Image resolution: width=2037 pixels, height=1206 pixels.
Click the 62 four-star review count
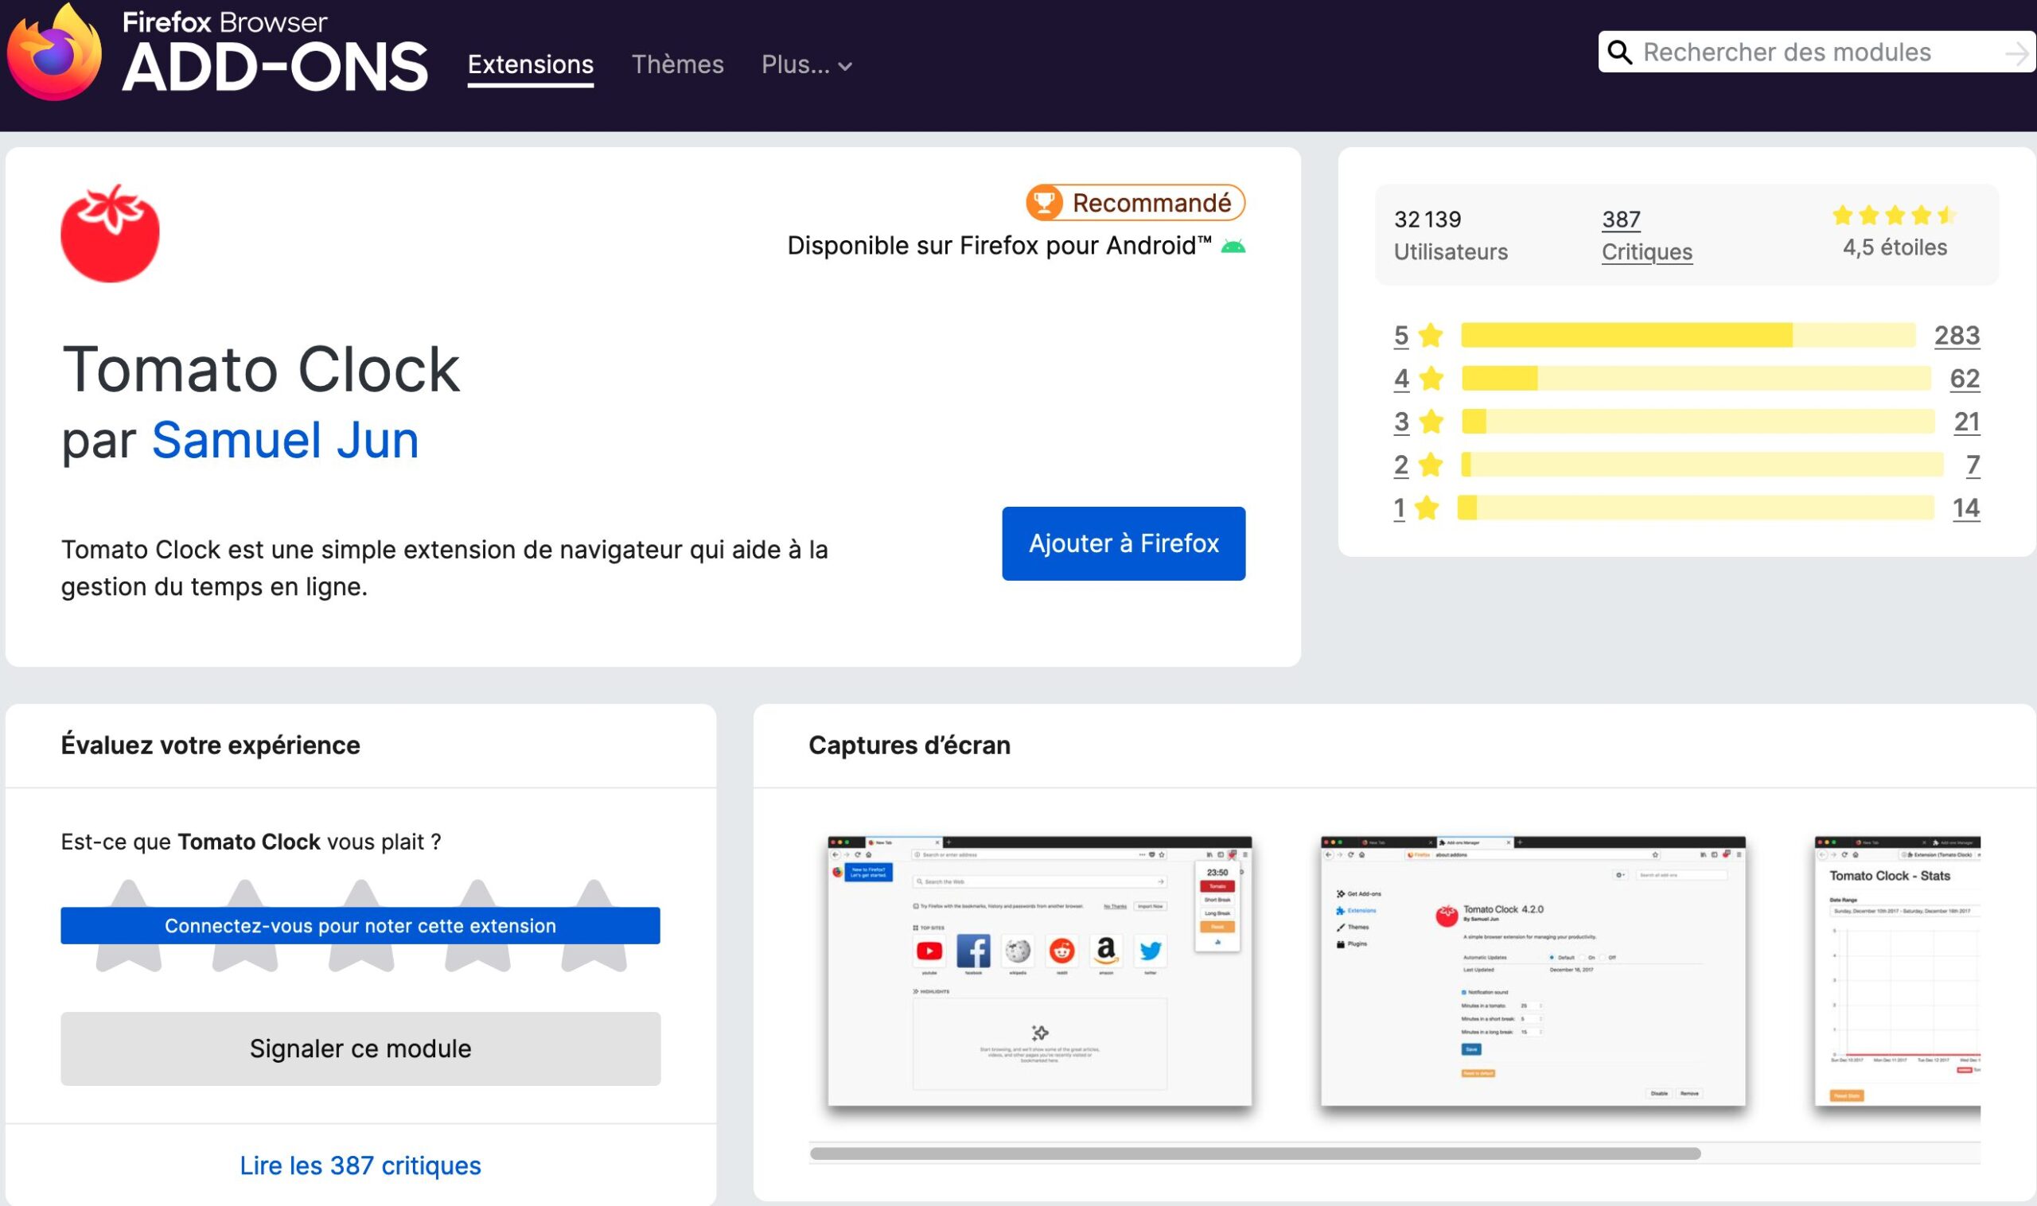(1965, 378)
